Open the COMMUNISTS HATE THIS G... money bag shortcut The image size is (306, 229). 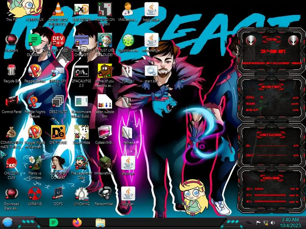[x=12, y=132]
